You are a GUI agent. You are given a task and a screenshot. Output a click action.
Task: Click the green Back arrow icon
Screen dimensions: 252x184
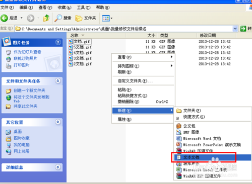point(4,18)
